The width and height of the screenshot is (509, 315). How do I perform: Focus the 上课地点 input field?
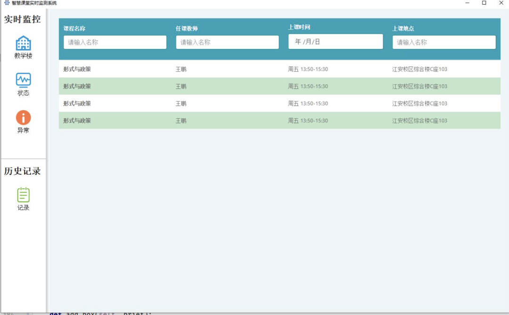444,42
